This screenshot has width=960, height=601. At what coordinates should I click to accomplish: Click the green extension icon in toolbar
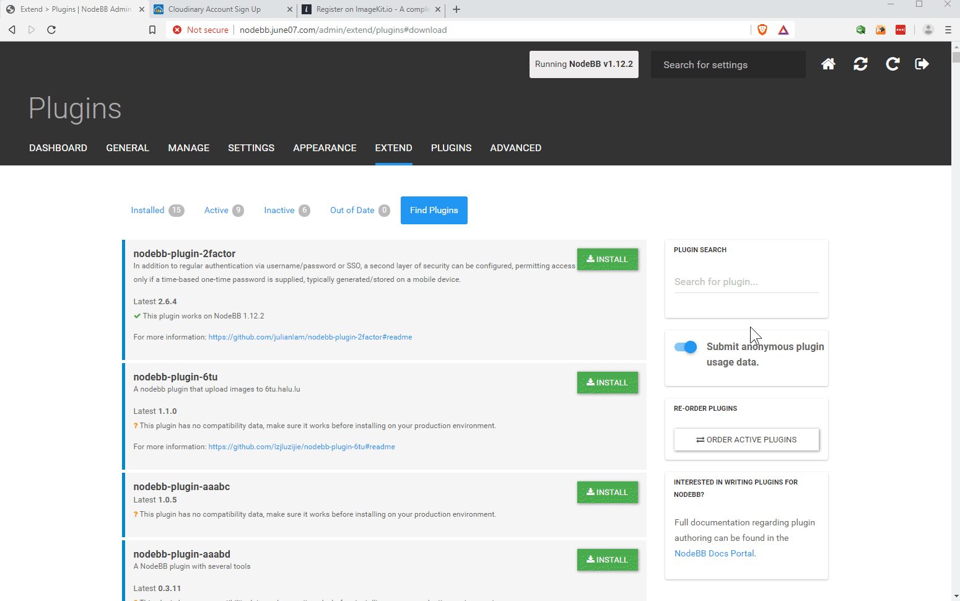click(x=861, y=30)
